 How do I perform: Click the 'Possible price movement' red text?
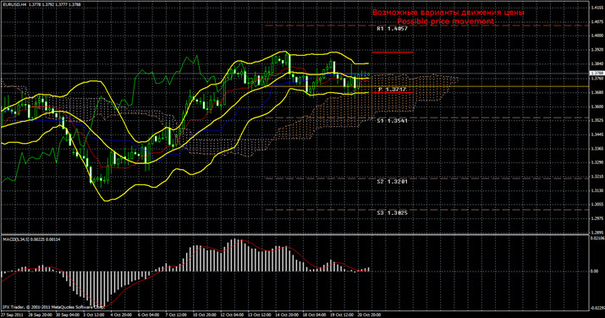tap(446, 22)
